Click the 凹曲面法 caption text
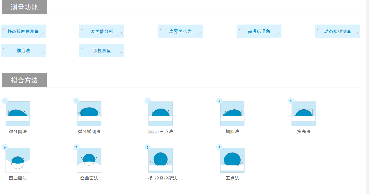 (18, 178)
